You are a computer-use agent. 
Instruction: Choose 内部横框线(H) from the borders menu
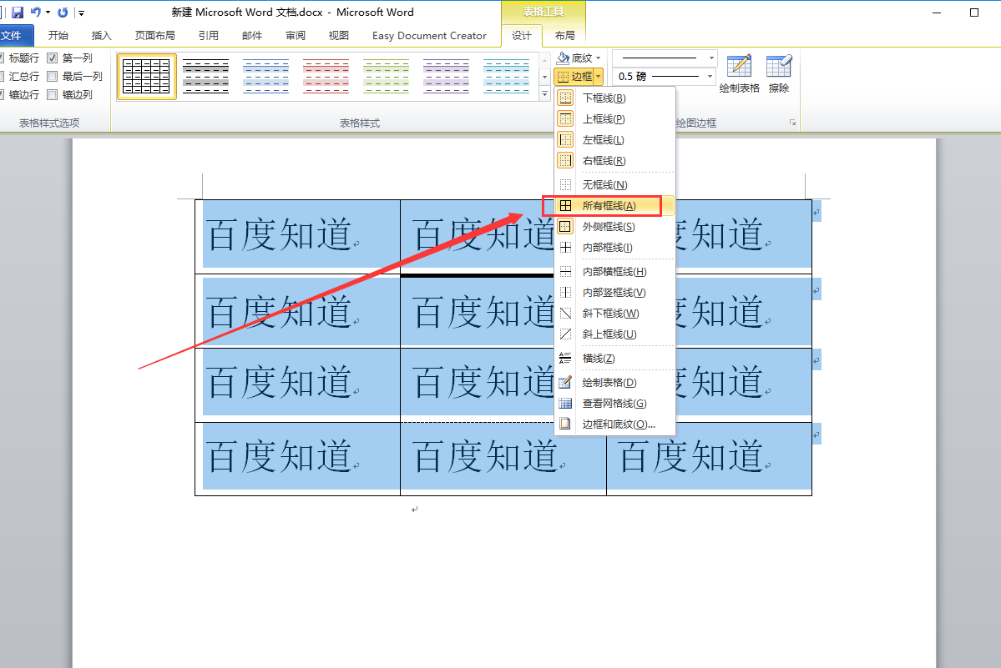[614, 272]
